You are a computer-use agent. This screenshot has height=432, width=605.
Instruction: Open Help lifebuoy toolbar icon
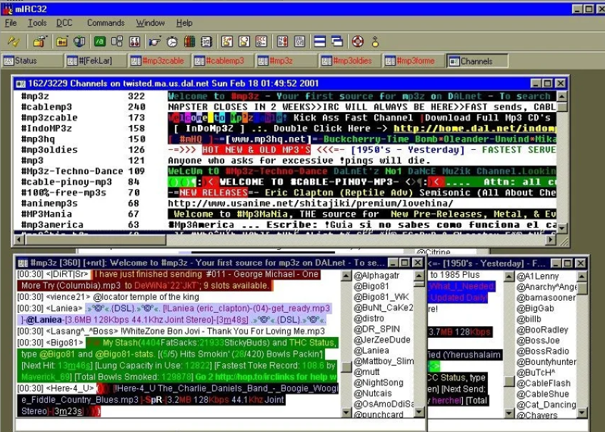(358, 41)
